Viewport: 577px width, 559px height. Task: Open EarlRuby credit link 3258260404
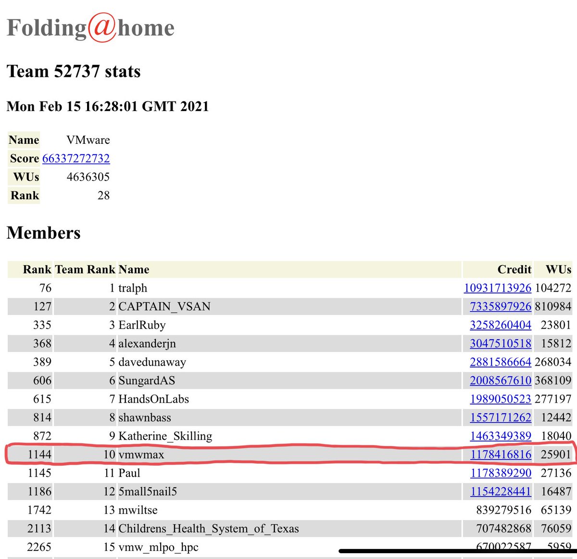pyautogui.click(x=501, y=325)
